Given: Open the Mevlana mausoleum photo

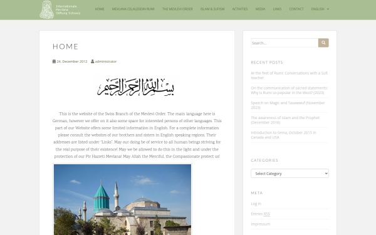Looking at the screenshot, I should pos(122,199).
